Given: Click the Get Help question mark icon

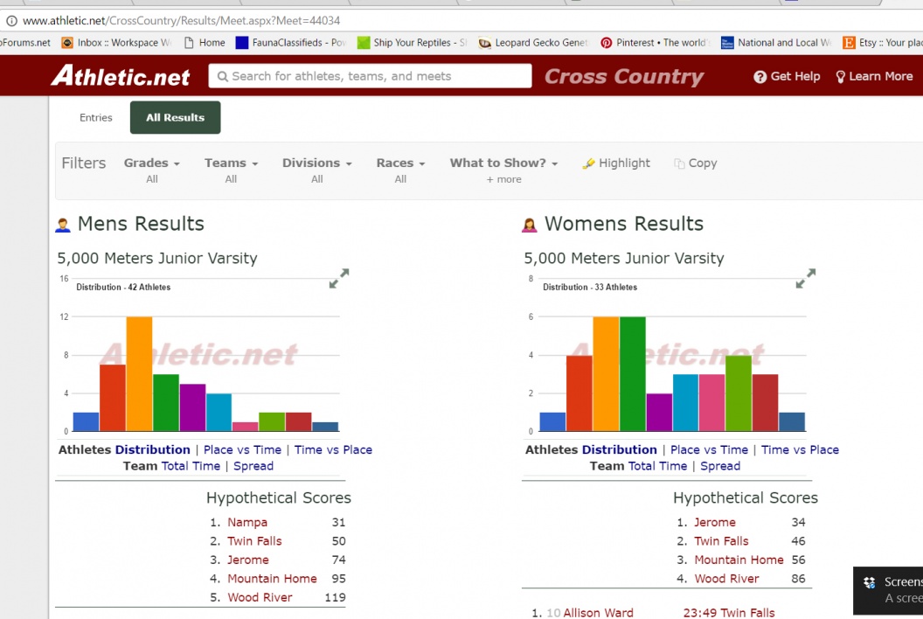Looking at the screenshot, I should [760, 77].
